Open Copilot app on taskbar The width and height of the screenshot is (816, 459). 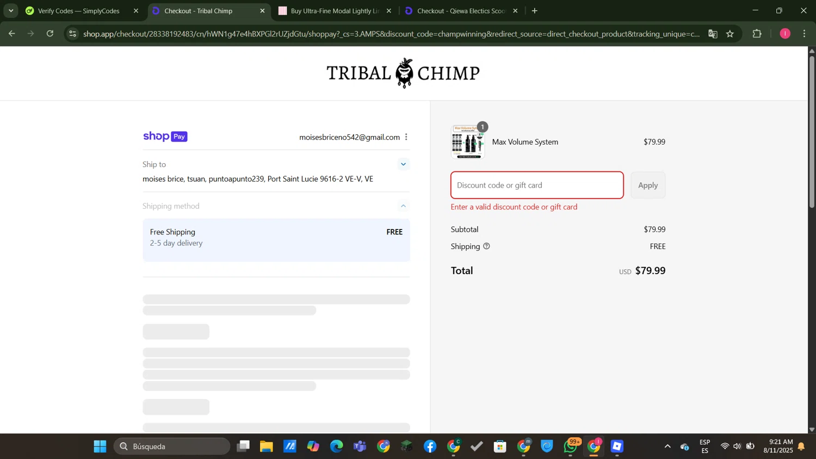[313, 446]
